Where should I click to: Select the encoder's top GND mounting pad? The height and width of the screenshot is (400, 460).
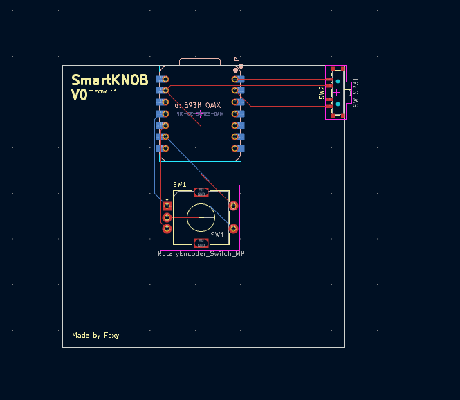coord(201,192)
